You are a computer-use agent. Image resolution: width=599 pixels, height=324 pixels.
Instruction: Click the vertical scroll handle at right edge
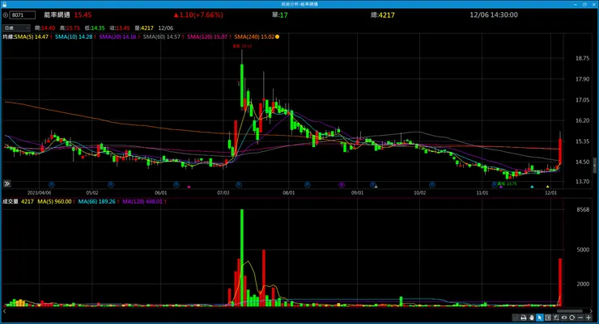[x=594, y=166]
